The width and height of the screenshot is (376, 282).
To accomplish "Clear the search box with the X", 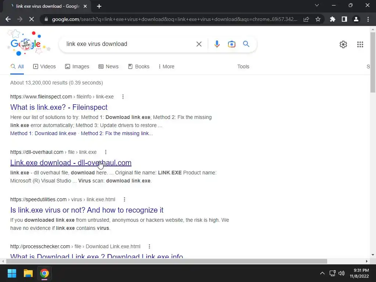I will (x=199, y=44).
